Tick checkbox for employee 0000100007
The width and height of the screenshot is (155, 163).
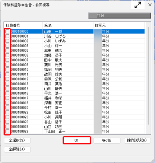(7, 60)
